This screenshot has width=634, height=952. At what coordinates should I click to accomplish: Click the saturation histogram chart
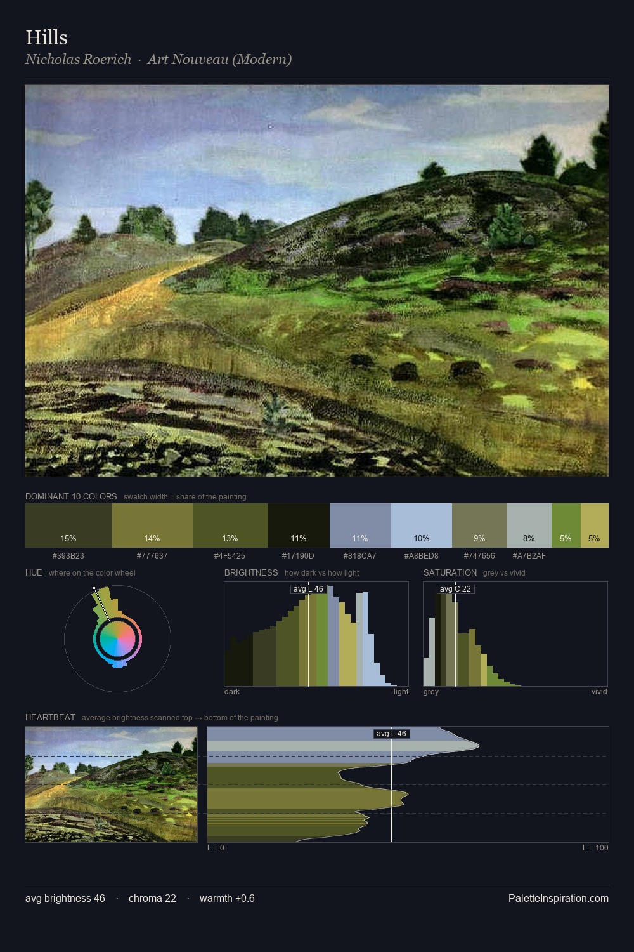point(515,634)
